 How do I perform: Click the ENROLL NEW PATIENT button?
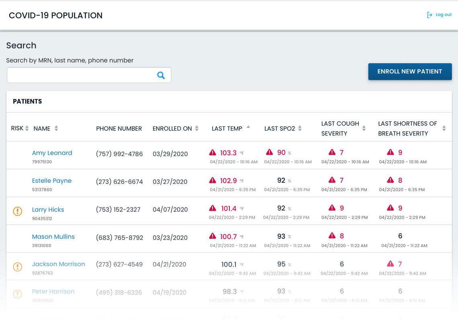coord(410,71)
